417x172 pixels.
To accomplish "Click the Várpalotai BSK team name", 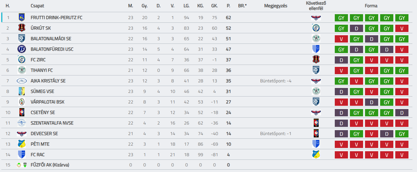I will pos(47,102).
